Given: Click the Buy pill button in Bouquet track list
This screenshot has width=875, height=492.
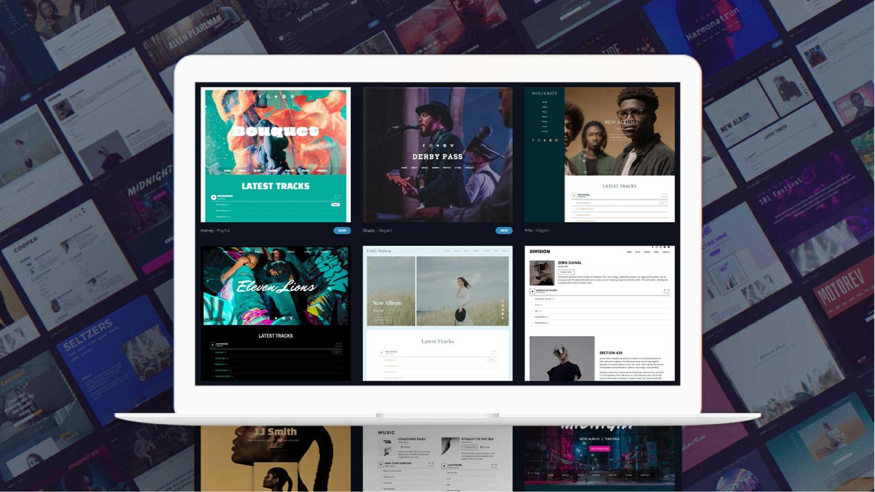Looking at the screenshot, I should [335, 205].
